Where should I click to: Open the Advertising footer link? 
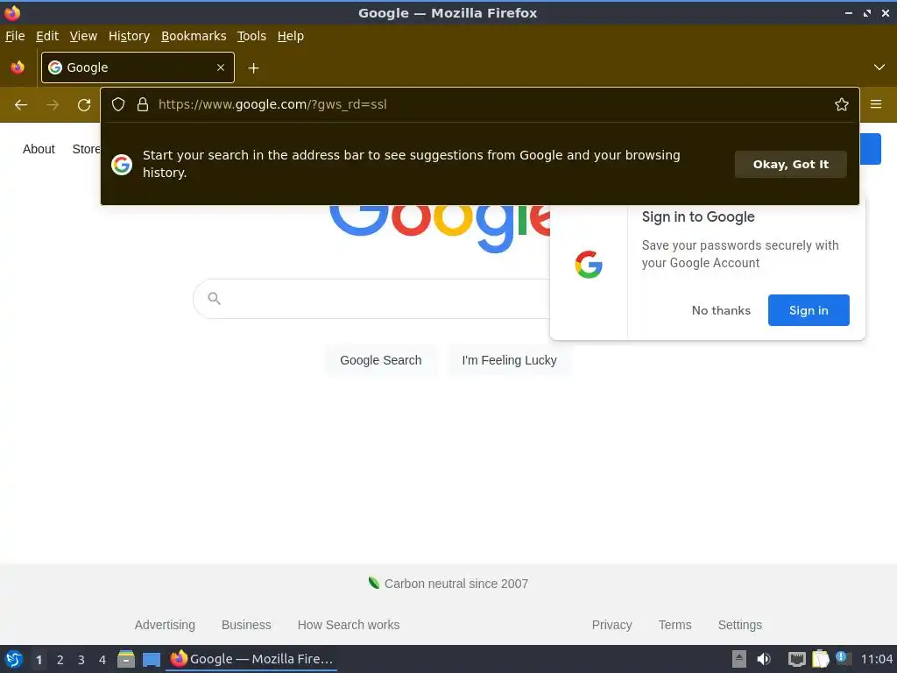coord(165,625)
